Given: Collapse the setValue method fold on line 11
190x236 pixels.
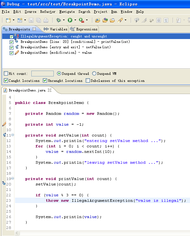Looking at the screenshot, I should [x=13, y=135].
